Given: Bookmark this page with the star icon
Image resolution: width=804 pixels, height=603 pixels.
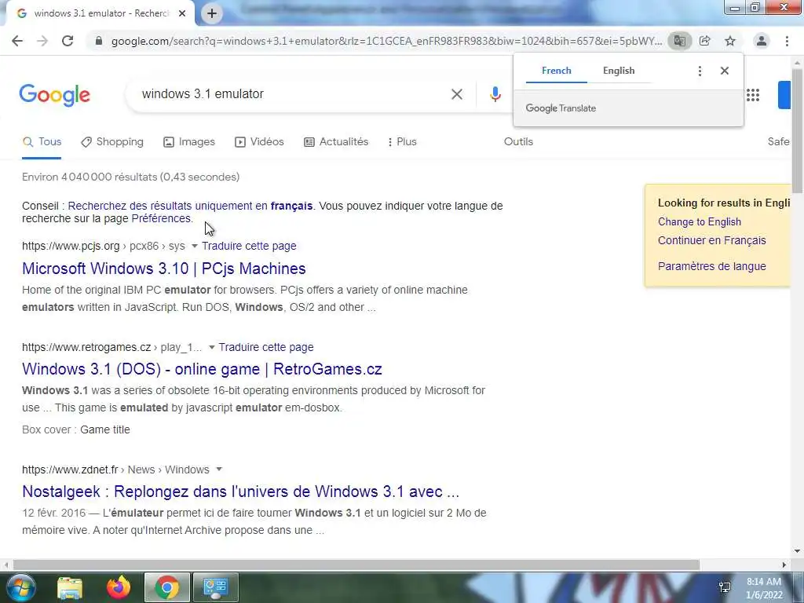Looking at the screenshot, I should pyautogui.click(x=730, y=41).
